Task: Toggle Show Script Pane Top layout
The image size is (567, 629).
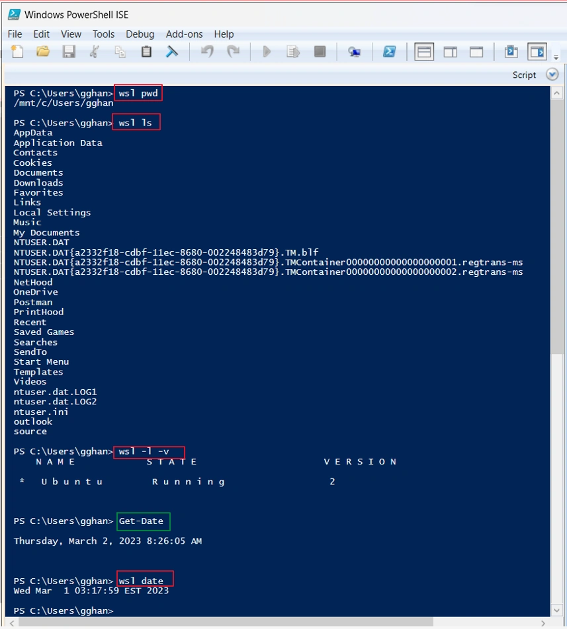Action: (424, 52)
